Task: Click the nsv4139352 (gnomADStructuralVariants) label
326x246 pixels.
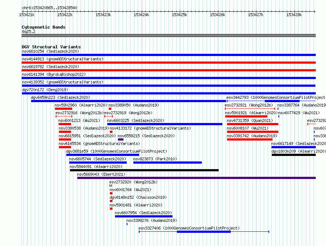Action: tap(63, 82)
